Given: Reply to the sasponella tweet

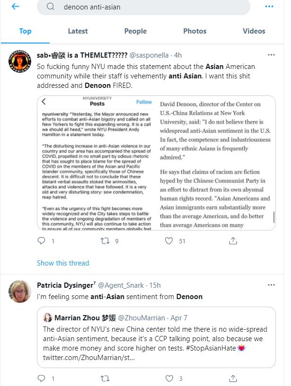Looking at the screenshot, I should tap(41, 240).
